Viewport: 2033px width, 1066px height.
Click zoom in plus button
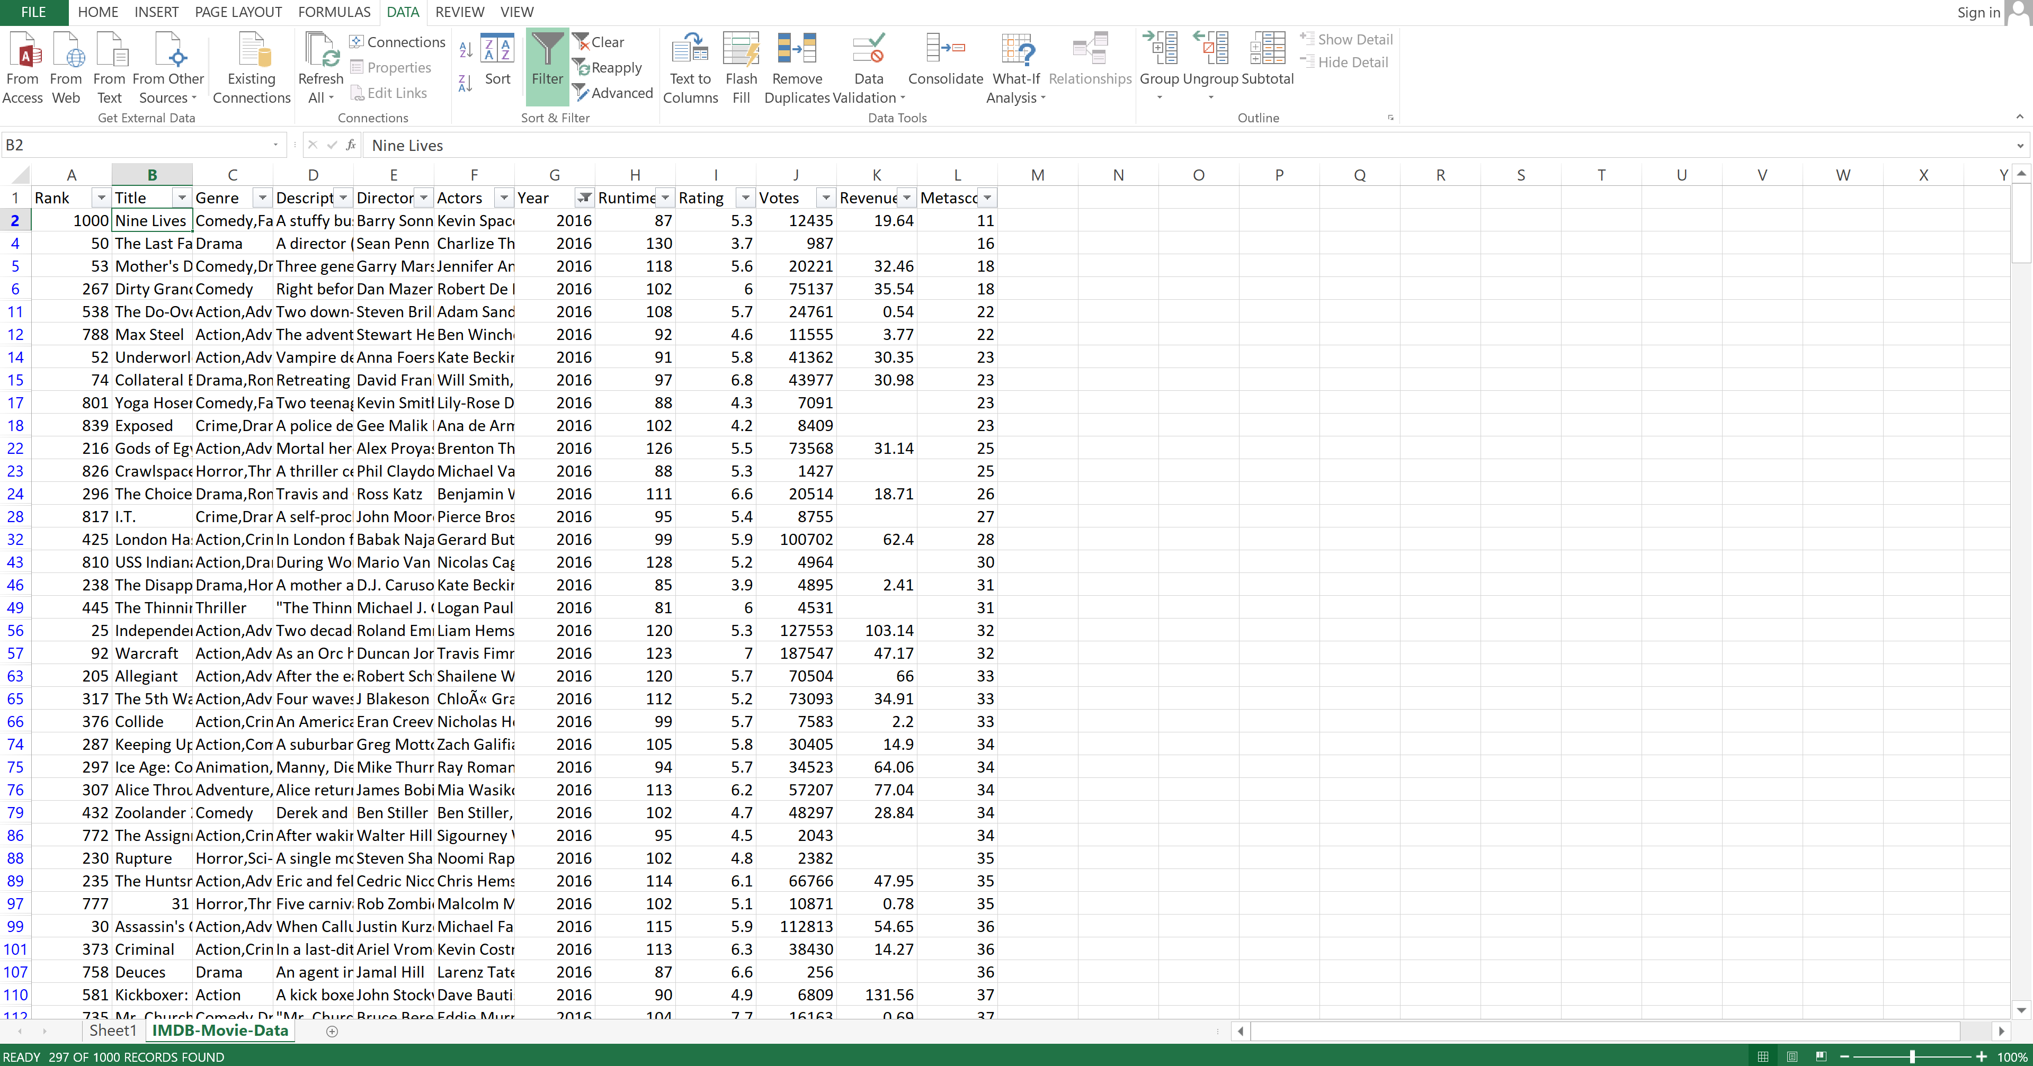click(1981, 1056)
